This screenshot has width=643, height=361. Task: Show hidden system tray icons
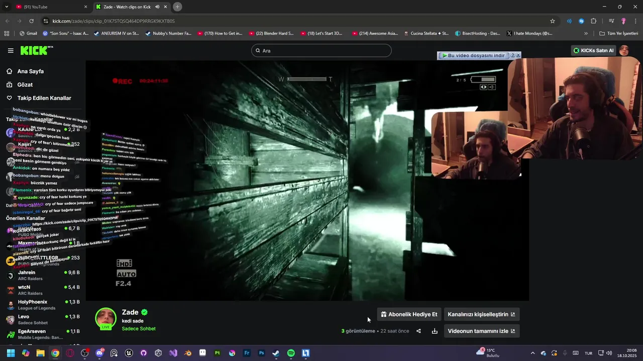tap(532, 353)
